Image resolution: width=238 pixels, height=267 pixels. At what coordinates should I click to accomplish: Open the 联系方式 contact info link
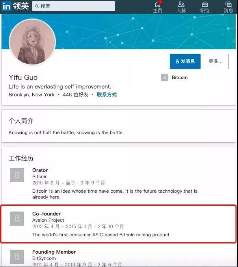107,94
